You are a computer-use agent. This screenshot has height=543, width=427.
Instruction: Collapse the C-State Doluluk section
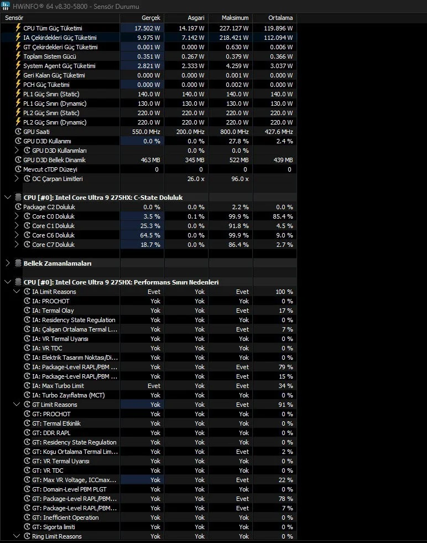[x=8, y=198]
